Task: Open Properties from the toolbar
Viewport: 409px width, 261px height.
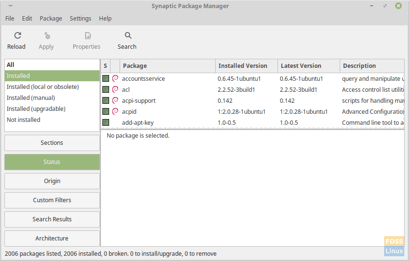Action: (86, 41)
